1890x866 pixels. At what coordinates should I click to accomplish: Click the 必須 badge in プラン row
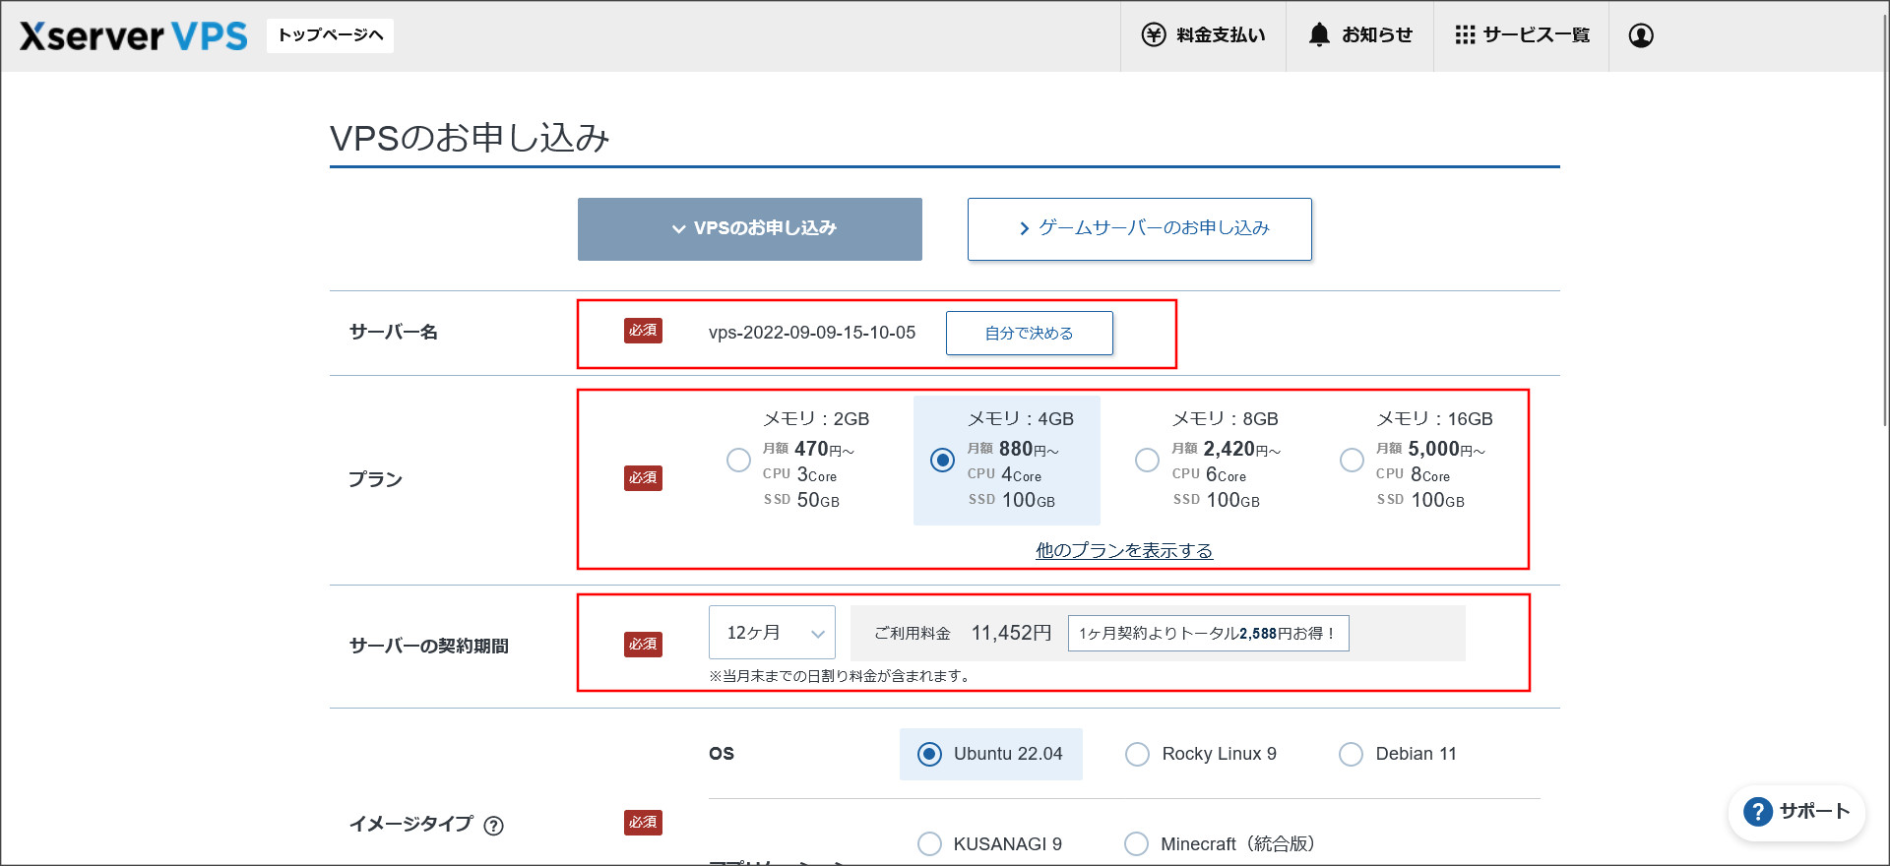point(643,478)
